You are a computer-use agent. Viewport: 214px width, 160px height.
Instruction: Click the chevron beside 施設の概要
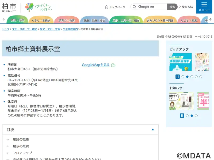tap(8, 139)
